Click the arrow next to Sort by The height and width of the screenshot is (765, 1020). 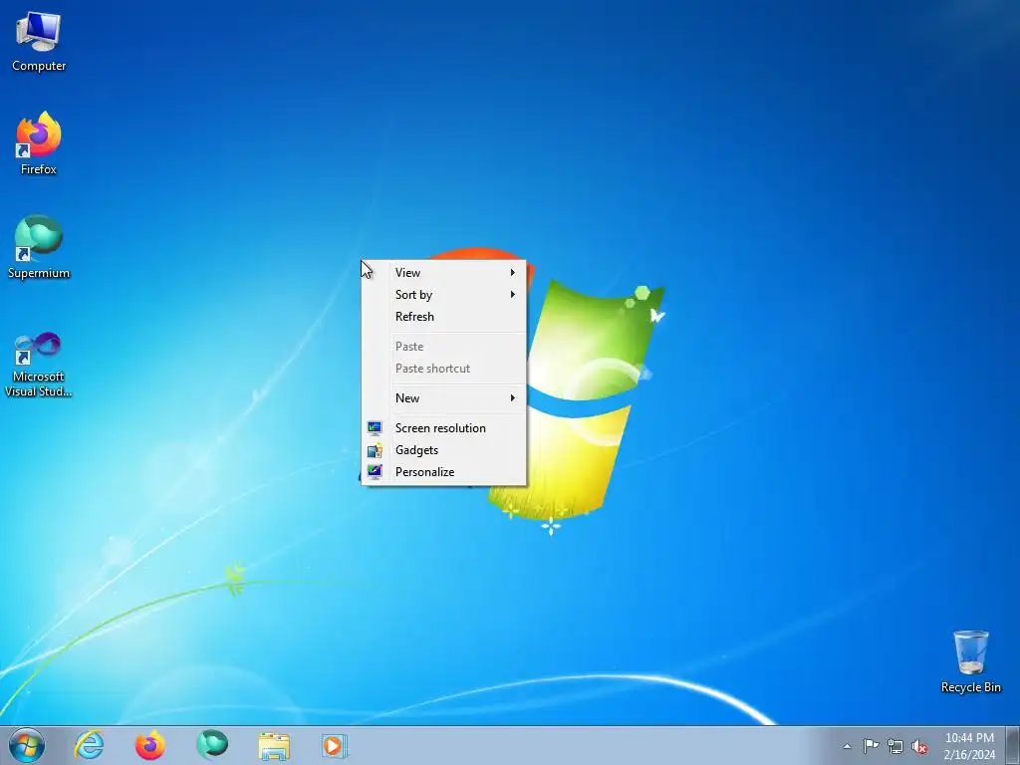coord(513,295)
